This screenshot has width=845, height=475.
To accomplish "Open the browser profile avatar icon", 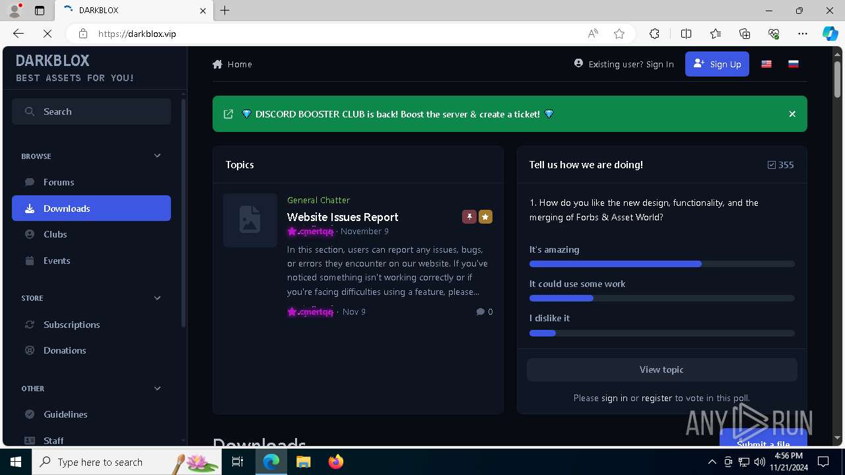I will tap(15, 11).
